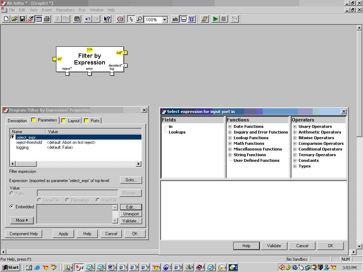The width and height of the screenshot is (363, 272).
Task: Click the Copy toolbar icon
Action: click(66, 19)
